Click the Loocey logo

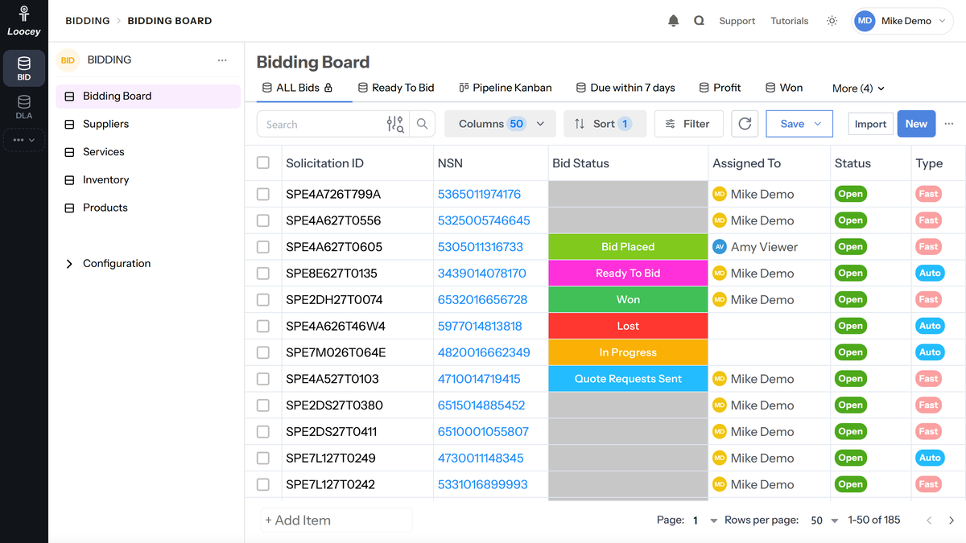click(24, 21)
